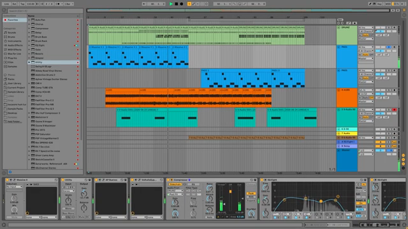Select Expand mode in Compressor
The height and width of the screenshot is (229, 408).
tap(251, 200)
